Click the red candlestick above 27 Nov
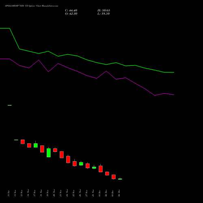Image resolution: width=203 pixels, height=203 pixels. click(x=88, y=166)
